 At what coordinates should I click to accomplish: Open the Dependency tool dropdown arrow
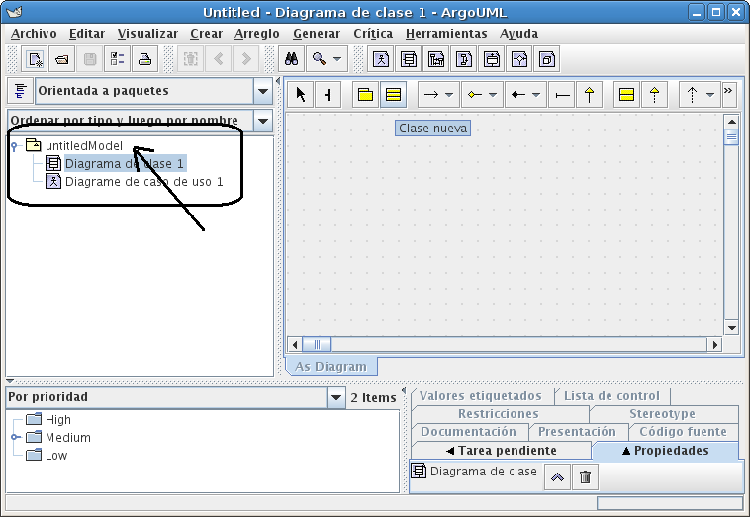pos(710,95)
